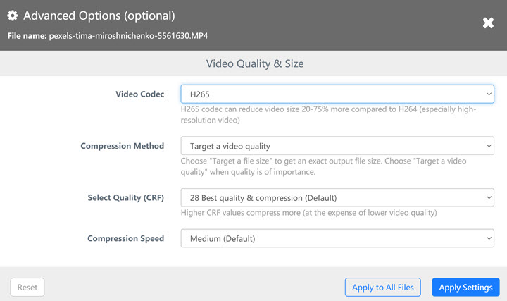This screenshot has height=301, width=507.
Task: Select the Video Quality & Size header
Action: (255, 63)
